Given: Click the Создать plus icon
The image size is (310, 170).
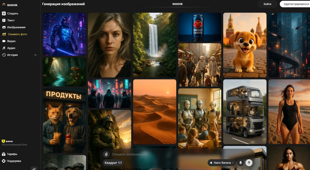Looking at the screenshot, I should click(4, 13).
